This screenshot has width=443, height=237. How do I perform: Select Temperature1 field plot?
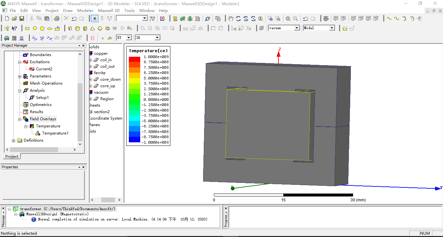pos(55,133)
